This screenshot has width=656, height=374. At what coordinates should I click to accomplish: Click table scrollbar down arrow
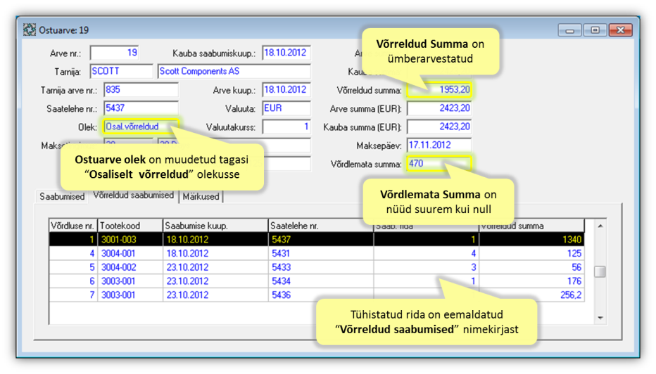600,318
